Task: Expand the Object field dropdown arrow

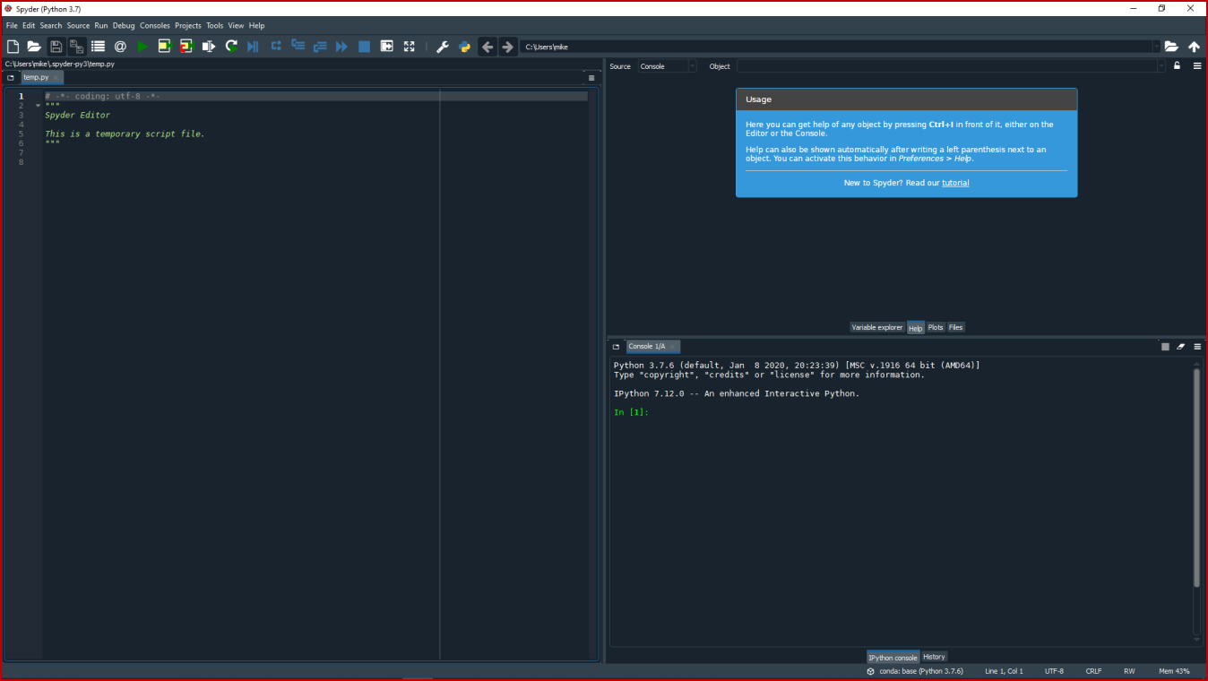Action: [1161, 66]
